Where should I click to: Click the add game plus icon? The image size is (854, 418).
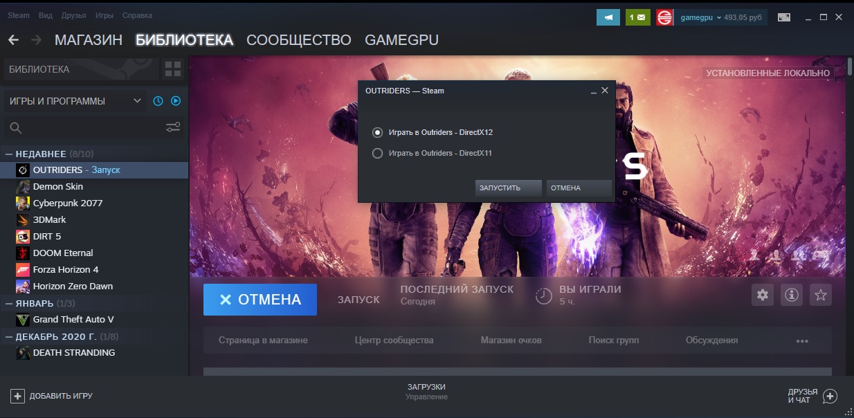18,396
